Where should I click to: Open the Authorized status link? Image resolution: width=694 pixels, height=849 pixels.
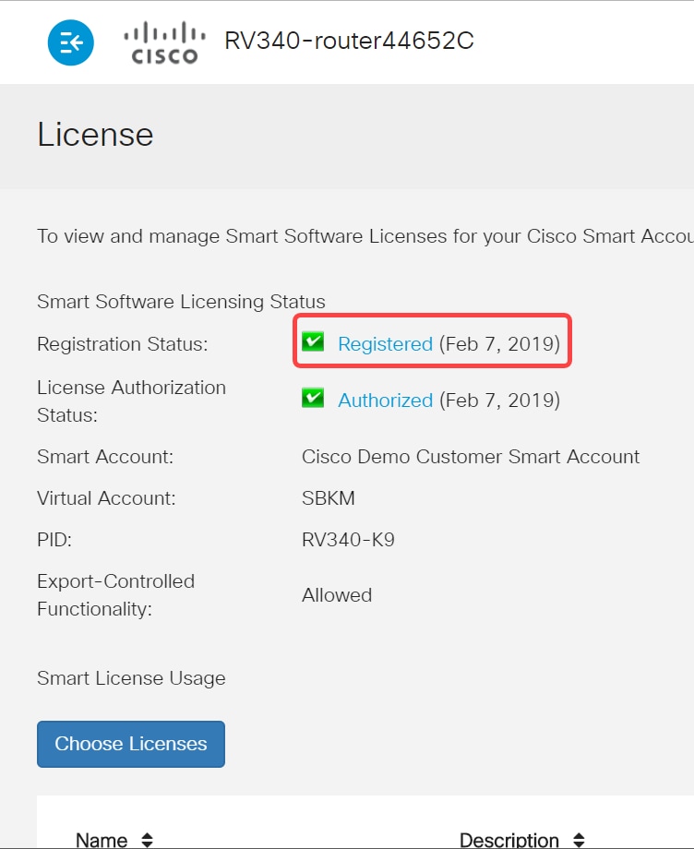point(386,400)
